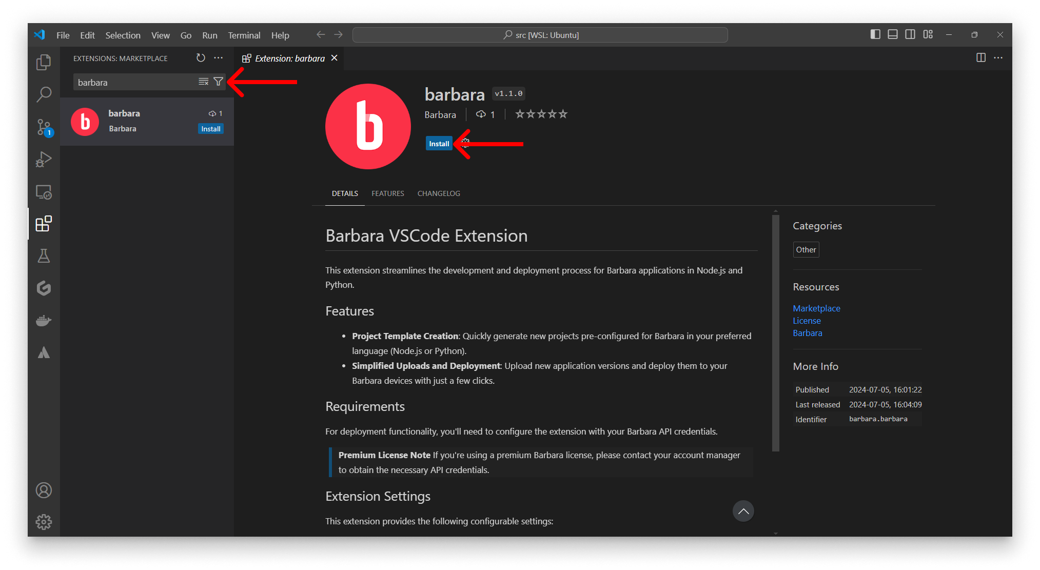Open the Explorer view icon
This screenshot has height=570, width=1040.
click(44, 63)
